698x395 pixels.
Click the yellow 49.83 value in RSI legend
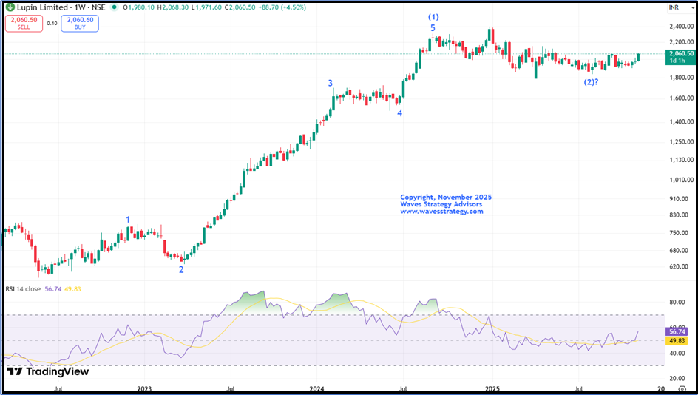click(x=72, y=289)
